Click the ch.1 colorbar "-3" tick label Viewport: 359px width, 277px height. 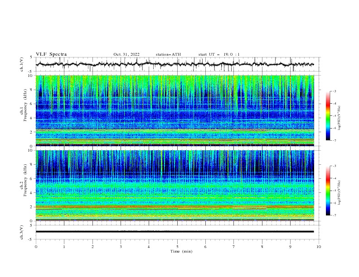(335, 91)
